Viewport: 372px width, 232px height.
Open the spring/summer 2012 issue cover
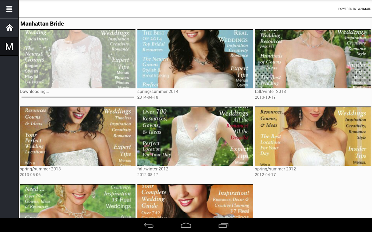313,136
